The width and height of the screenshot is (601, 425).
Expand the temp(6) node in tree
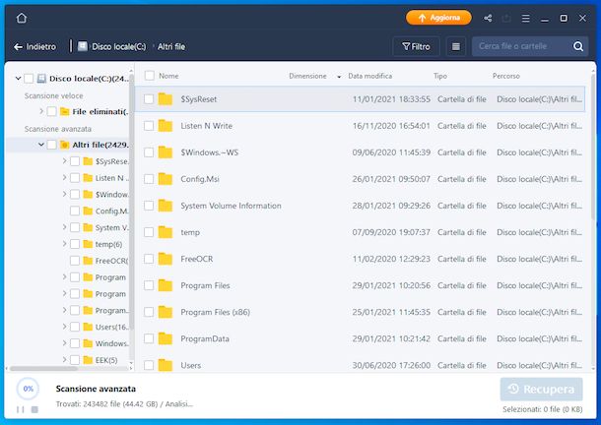pyautogui.click(x=64, y=244)
